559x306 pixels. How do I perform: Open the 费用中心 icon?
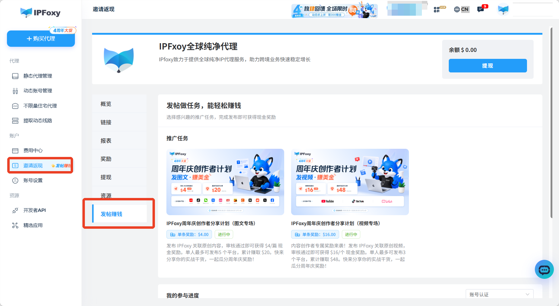tap(15, 151)
